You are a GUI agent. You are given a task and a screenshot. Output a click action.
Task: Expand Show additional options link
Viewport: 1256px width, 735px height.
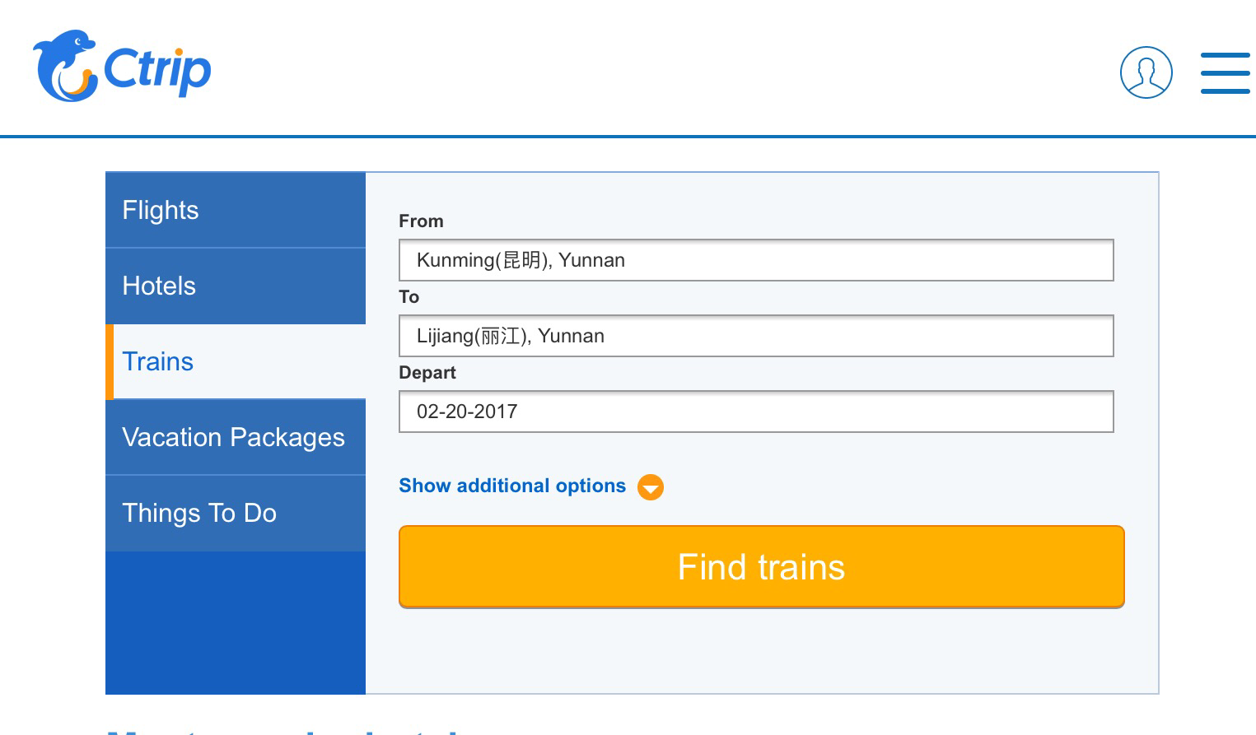click(511, 486)
